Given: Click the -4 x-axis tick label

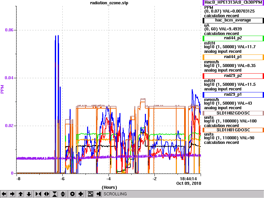Looking at the screenshot, I should pyautogui.click(x=109, y=179).
